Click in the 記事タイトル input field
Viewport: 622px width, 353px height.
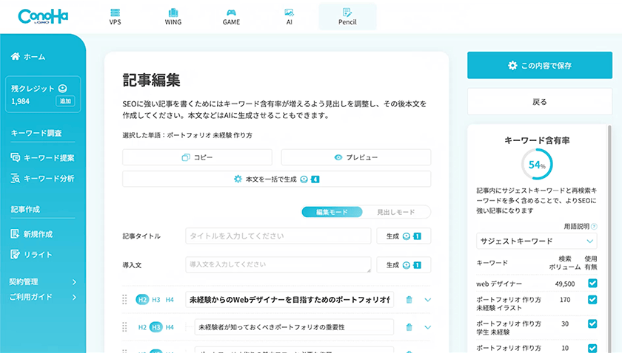click(x=278, y=236)
